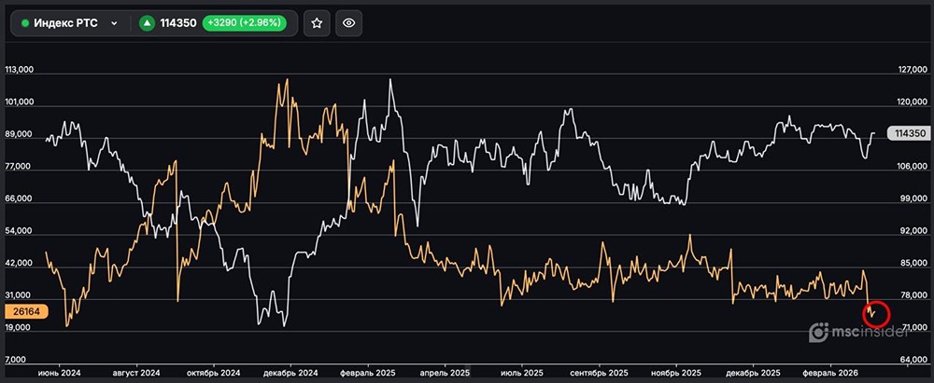This screenshot has width=934, height=383.
Task: Click right axis value 92,000
Action: [914, 231]
